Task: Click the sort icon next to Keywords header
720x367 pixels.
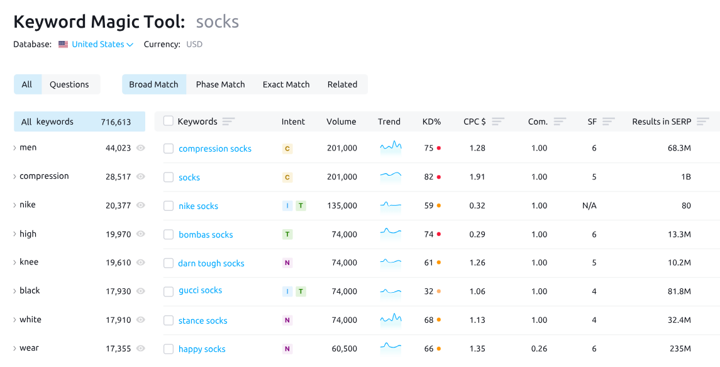Action: pos(228,121)
